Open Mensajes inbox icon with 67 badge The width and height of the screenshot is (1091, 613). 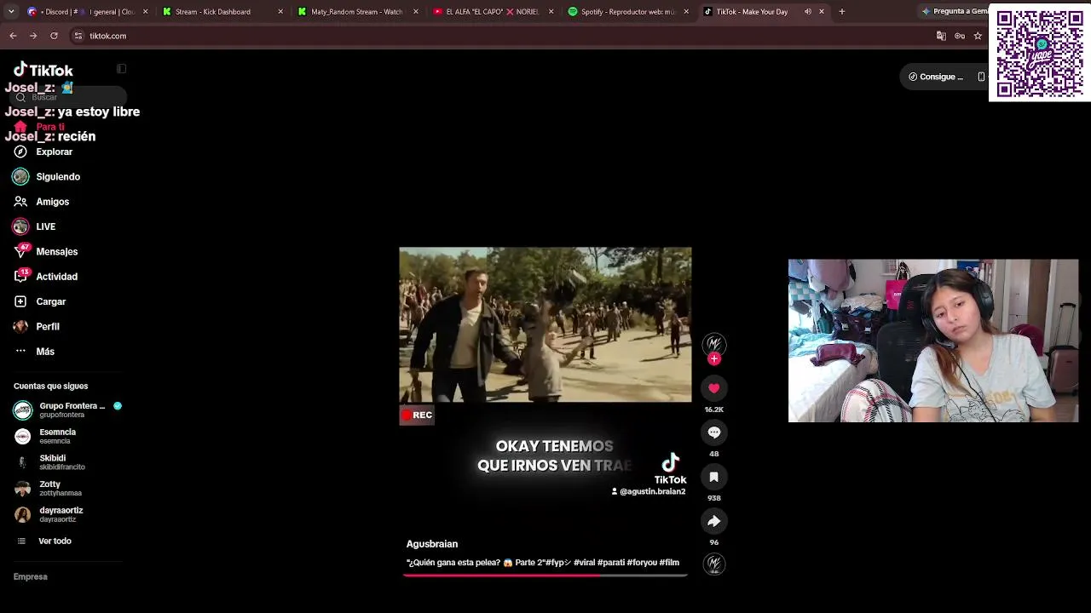click(21, 251)
